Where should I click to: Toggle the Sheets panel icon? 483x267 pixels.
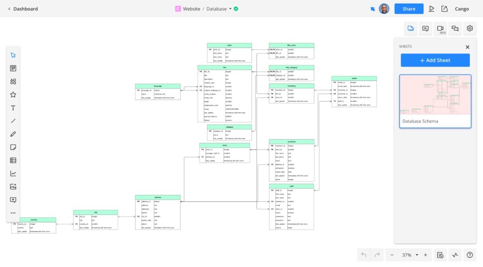point(411,28)
